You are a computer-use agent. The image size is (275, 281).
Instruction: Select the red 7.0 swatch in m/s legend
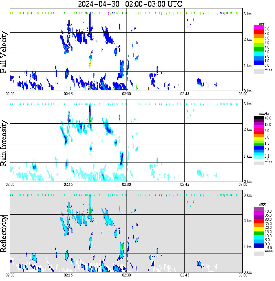pos(258,32)
